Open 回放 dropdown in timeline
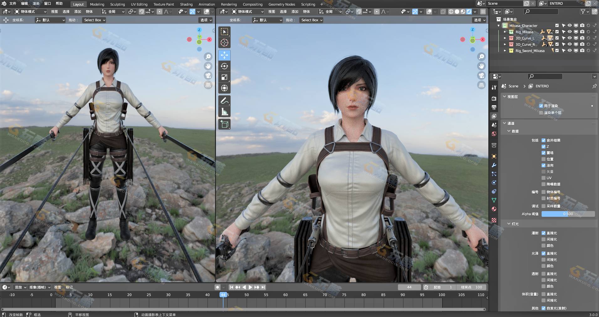The width and height of the screenshot is (599, 317). 20,287
